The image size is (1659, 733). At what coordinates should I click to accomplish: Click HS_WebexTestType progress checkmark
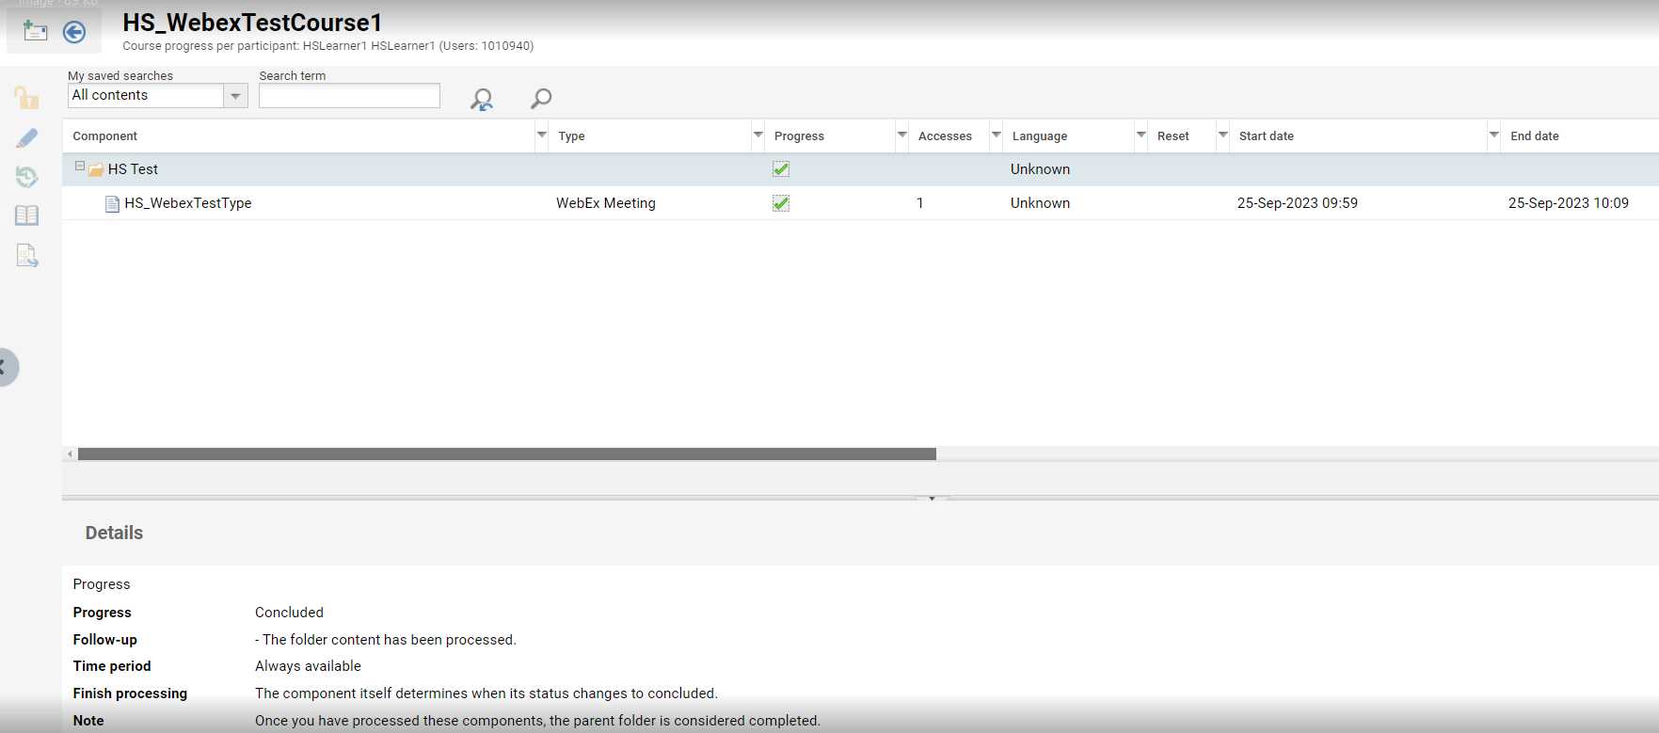click(781, 203)
